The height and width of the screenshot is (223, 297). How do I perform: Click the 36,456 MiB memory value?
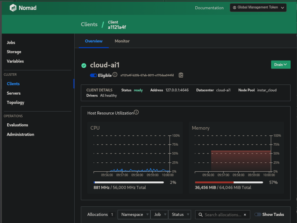206,188
